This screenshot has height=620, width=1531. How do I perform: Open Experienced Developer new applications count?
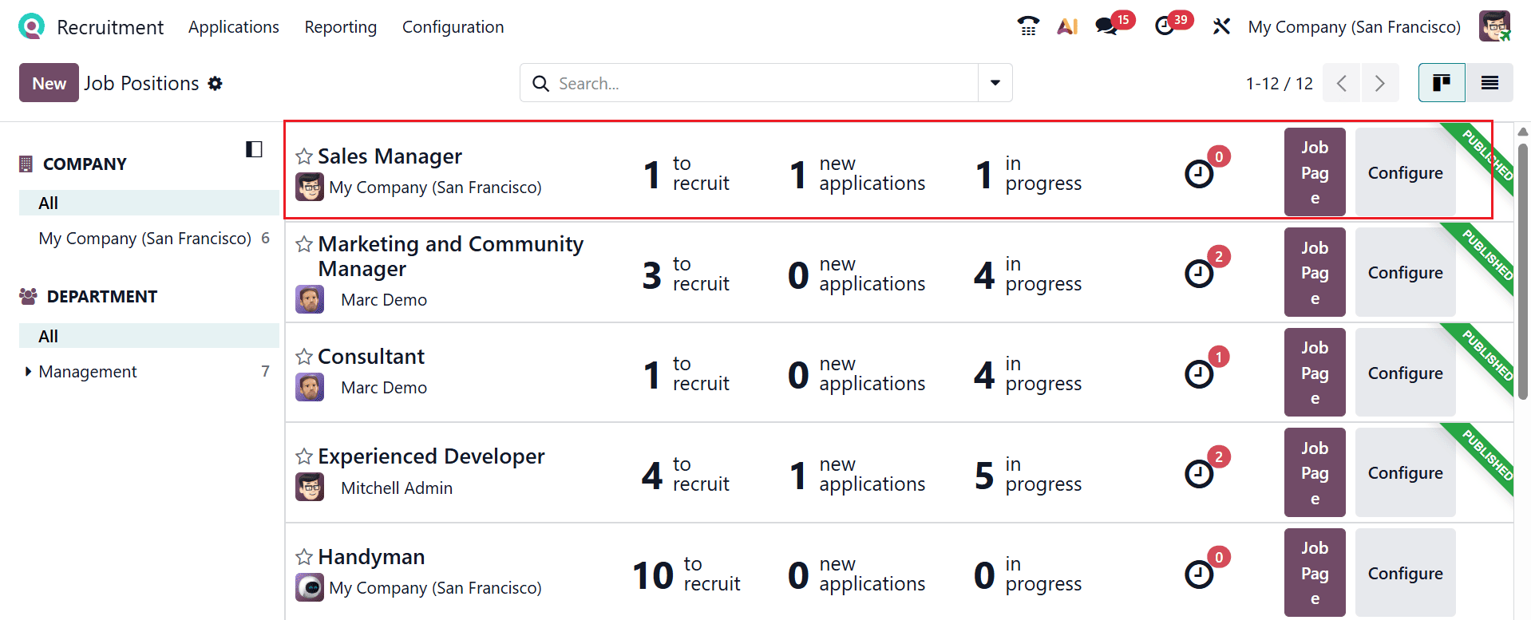point(857,474)
